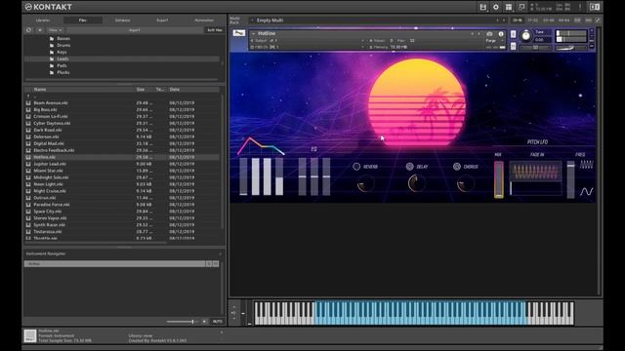Adjust the Reverb amount knob
The image size is (625, 351).
(x=365, y=184)
